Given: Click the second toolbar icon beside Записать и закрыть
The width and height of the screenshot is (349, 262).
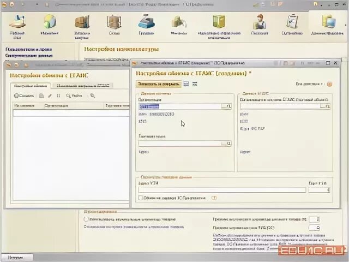Looking at the screenshot, I should [x=195, y=84].
